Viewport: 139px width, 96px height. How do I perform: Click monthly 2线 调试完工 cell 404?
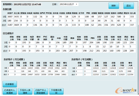[x=58, y=71]
